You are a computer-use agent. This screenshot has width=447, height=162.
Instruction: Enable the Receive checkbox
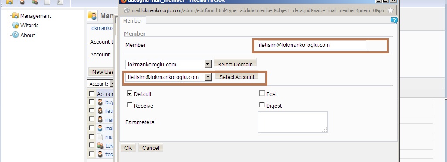130,105
